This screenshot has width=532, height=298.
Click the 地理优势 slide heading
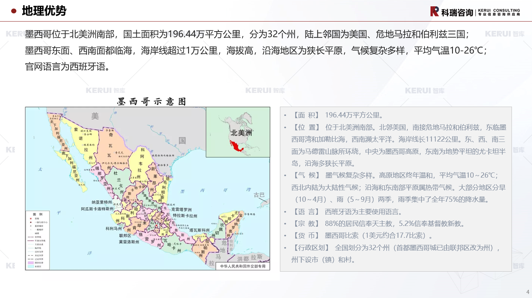(44, 11)
